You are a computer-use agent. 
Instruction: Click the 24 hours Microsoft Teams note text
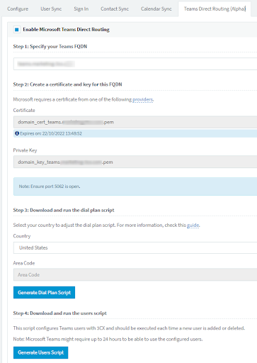tap(108, 339)
